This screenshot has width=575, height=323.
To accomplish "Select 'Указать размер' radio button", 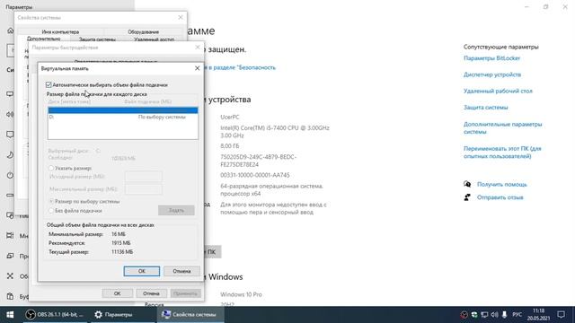I will 51,168.
